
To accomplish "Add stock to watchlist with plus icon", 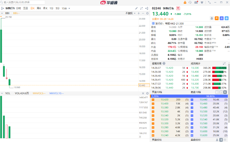I will point(226,18).
